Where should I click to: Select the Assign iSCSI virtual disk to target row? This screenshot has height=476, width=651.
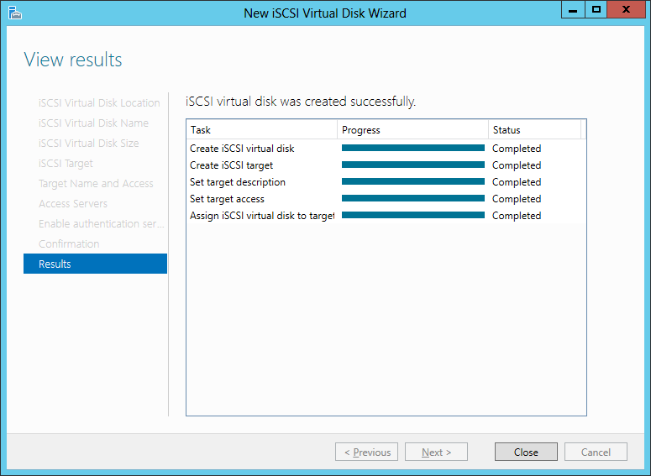[261, 216]
